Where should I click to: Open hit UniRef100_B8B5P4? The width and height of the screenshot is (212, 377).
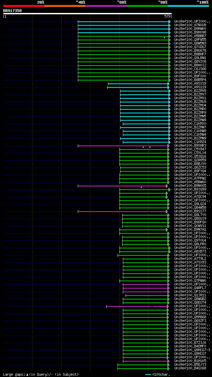190,80
